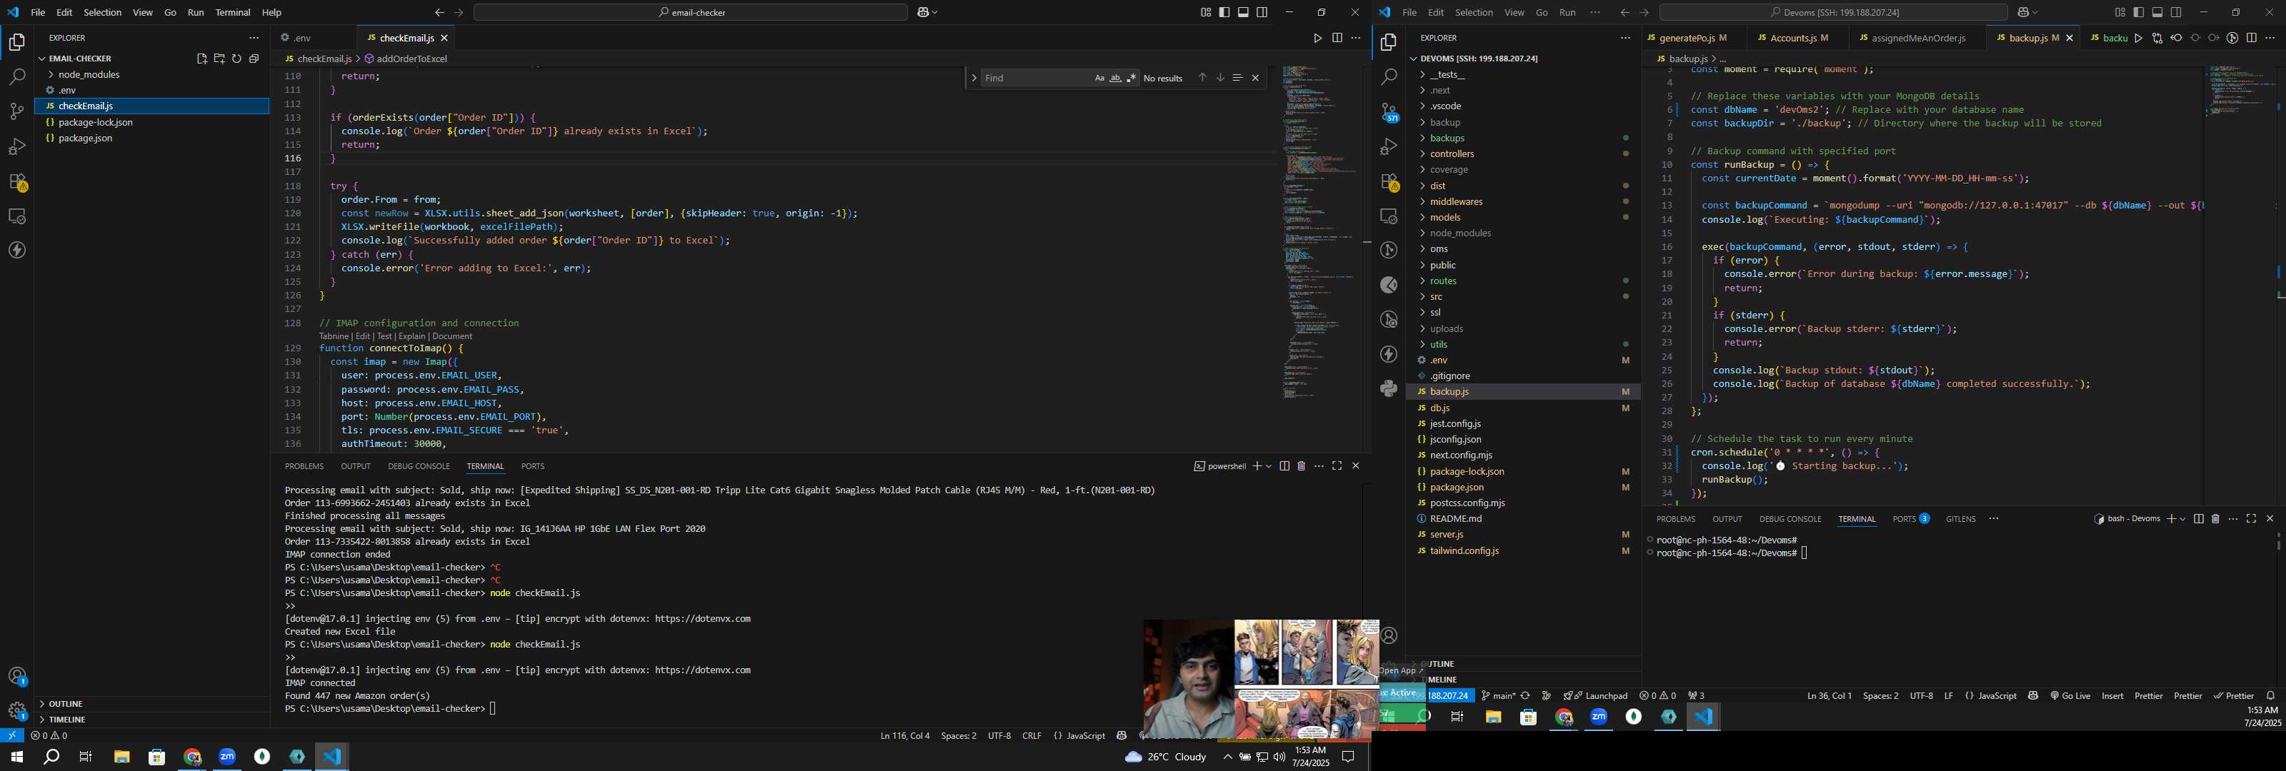
Task: Open Source Control with badge in Devoms window
Action: [1389, 112]
